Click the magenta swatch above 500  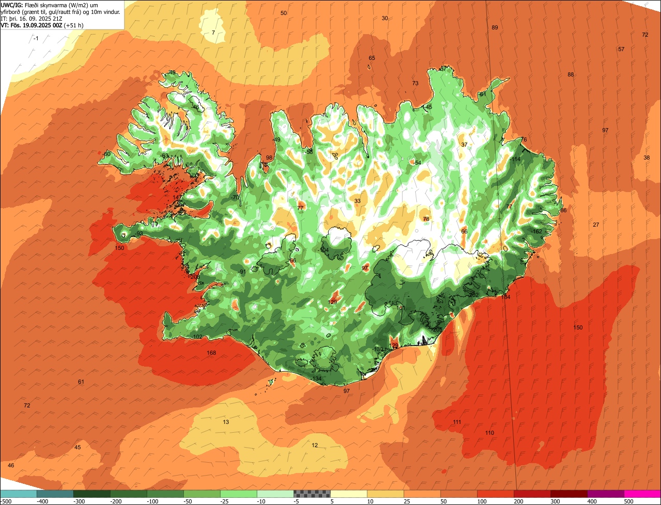(x=642, y=494)
